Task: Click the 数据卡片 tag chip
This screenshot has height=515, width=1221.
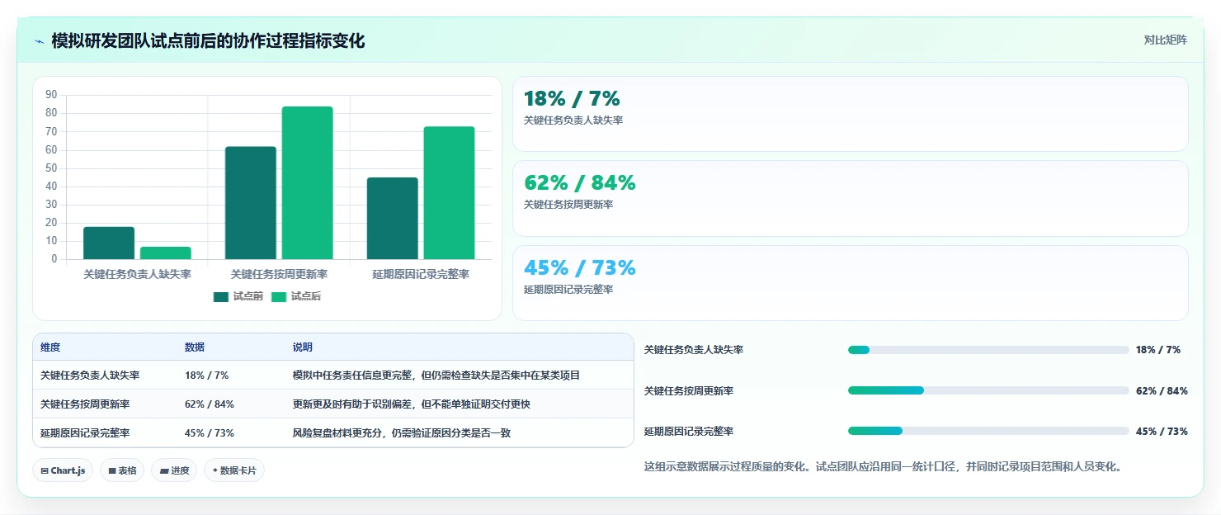Action: coord(234,470)
